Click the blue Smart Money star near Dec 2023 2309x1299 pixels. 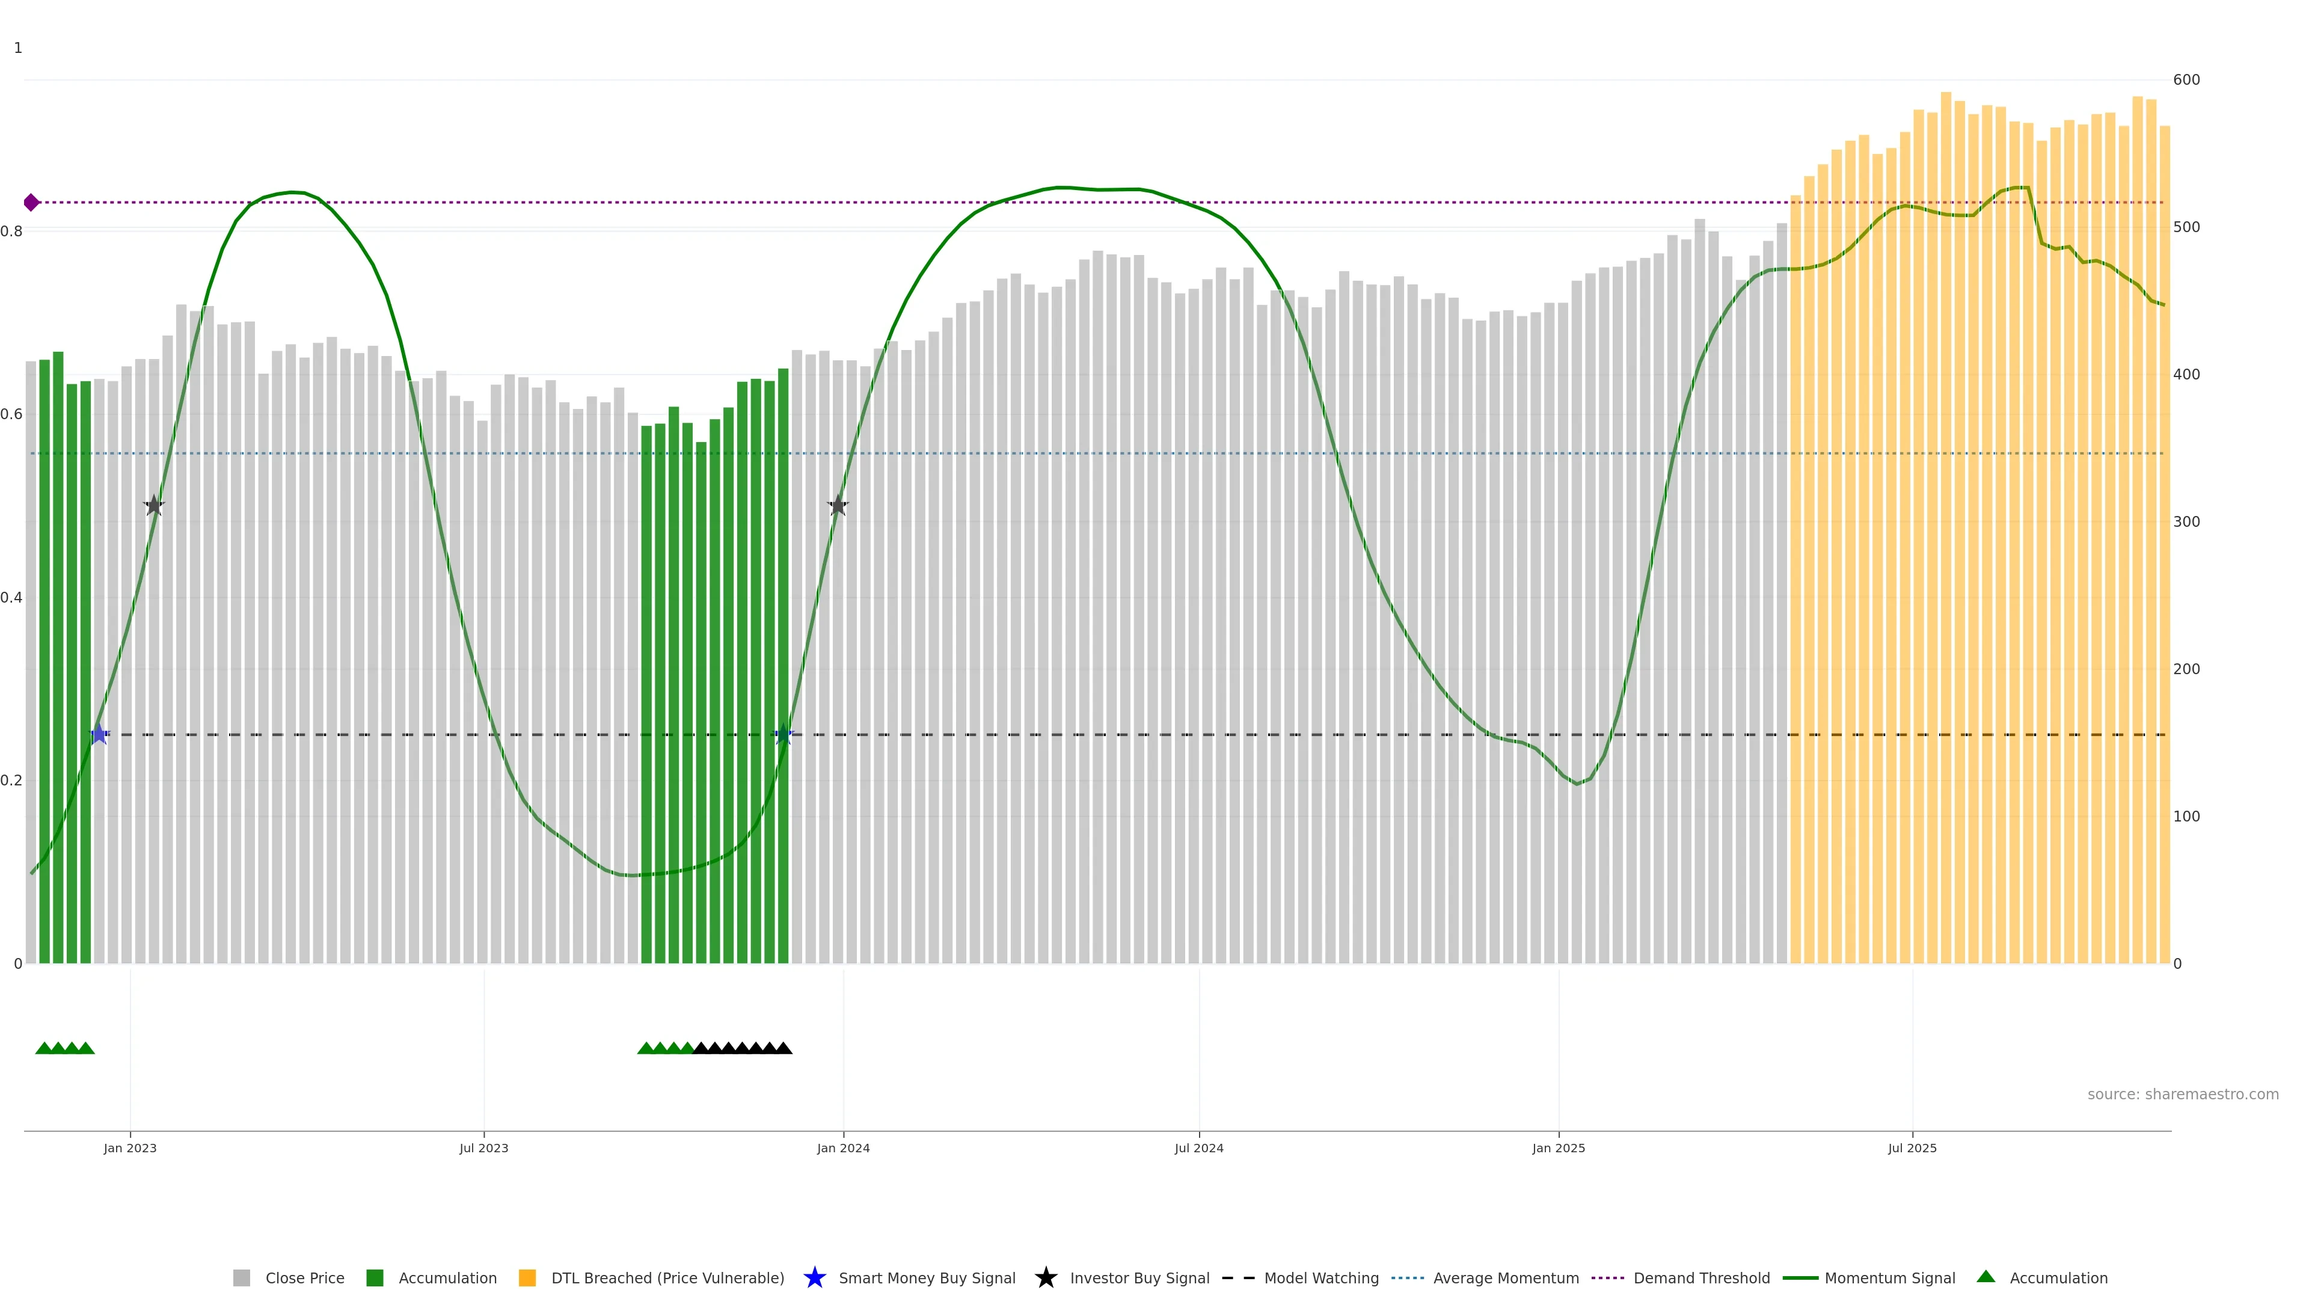point(783,734)
